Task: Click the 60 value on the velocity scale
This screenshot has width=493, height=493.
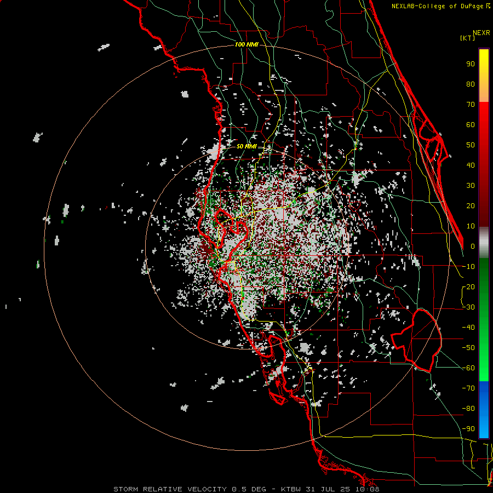Action: tap(471, 124)
